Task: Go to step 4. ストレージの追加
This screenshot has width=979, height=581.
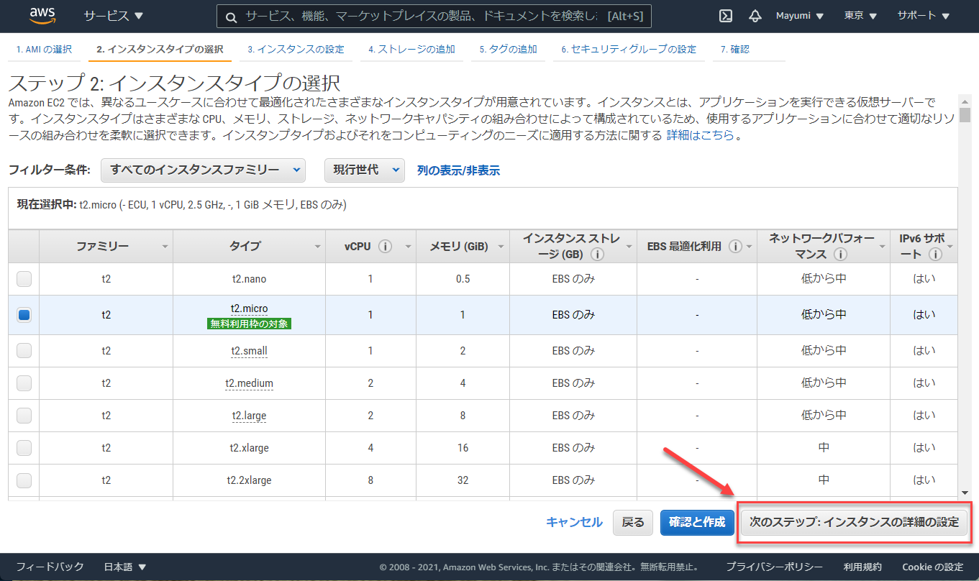Action: 411,49
